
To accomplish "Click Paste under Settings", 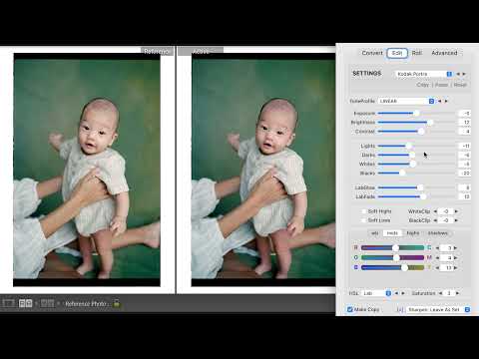I will tap(441, 85).
